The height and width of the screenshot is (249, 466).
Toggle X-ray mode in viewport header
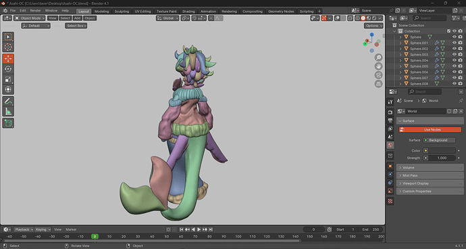click(x=350, y=18)
